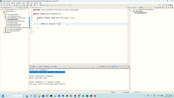Maximize the Package Explorer view

pyautogui.click(x=27, y=8)
